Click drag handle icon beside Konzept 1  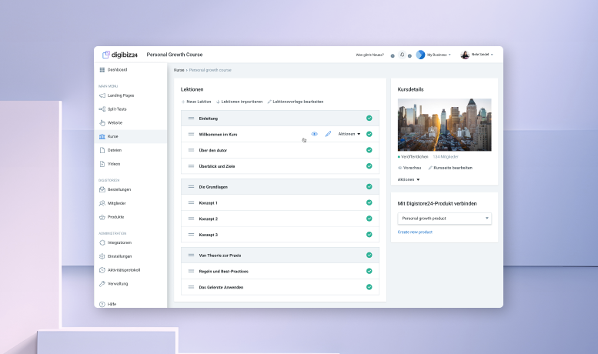pyautogui.click(x=191, y=202)
